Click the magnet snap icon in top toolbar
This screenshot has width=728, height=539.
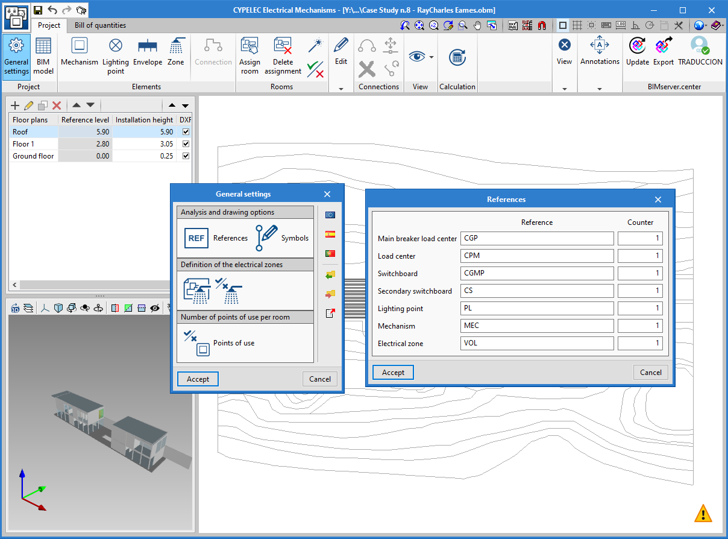click(542, 25)
